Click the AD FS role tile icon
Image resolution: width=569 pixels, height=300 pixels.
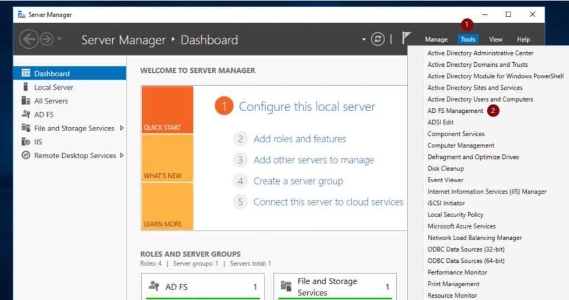[x=154, y=286]
